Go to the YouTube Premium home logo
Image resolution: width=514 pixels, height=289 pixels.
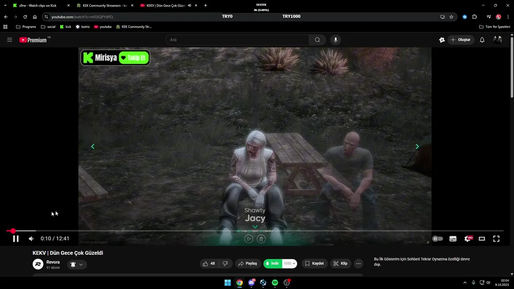(34, 40)
